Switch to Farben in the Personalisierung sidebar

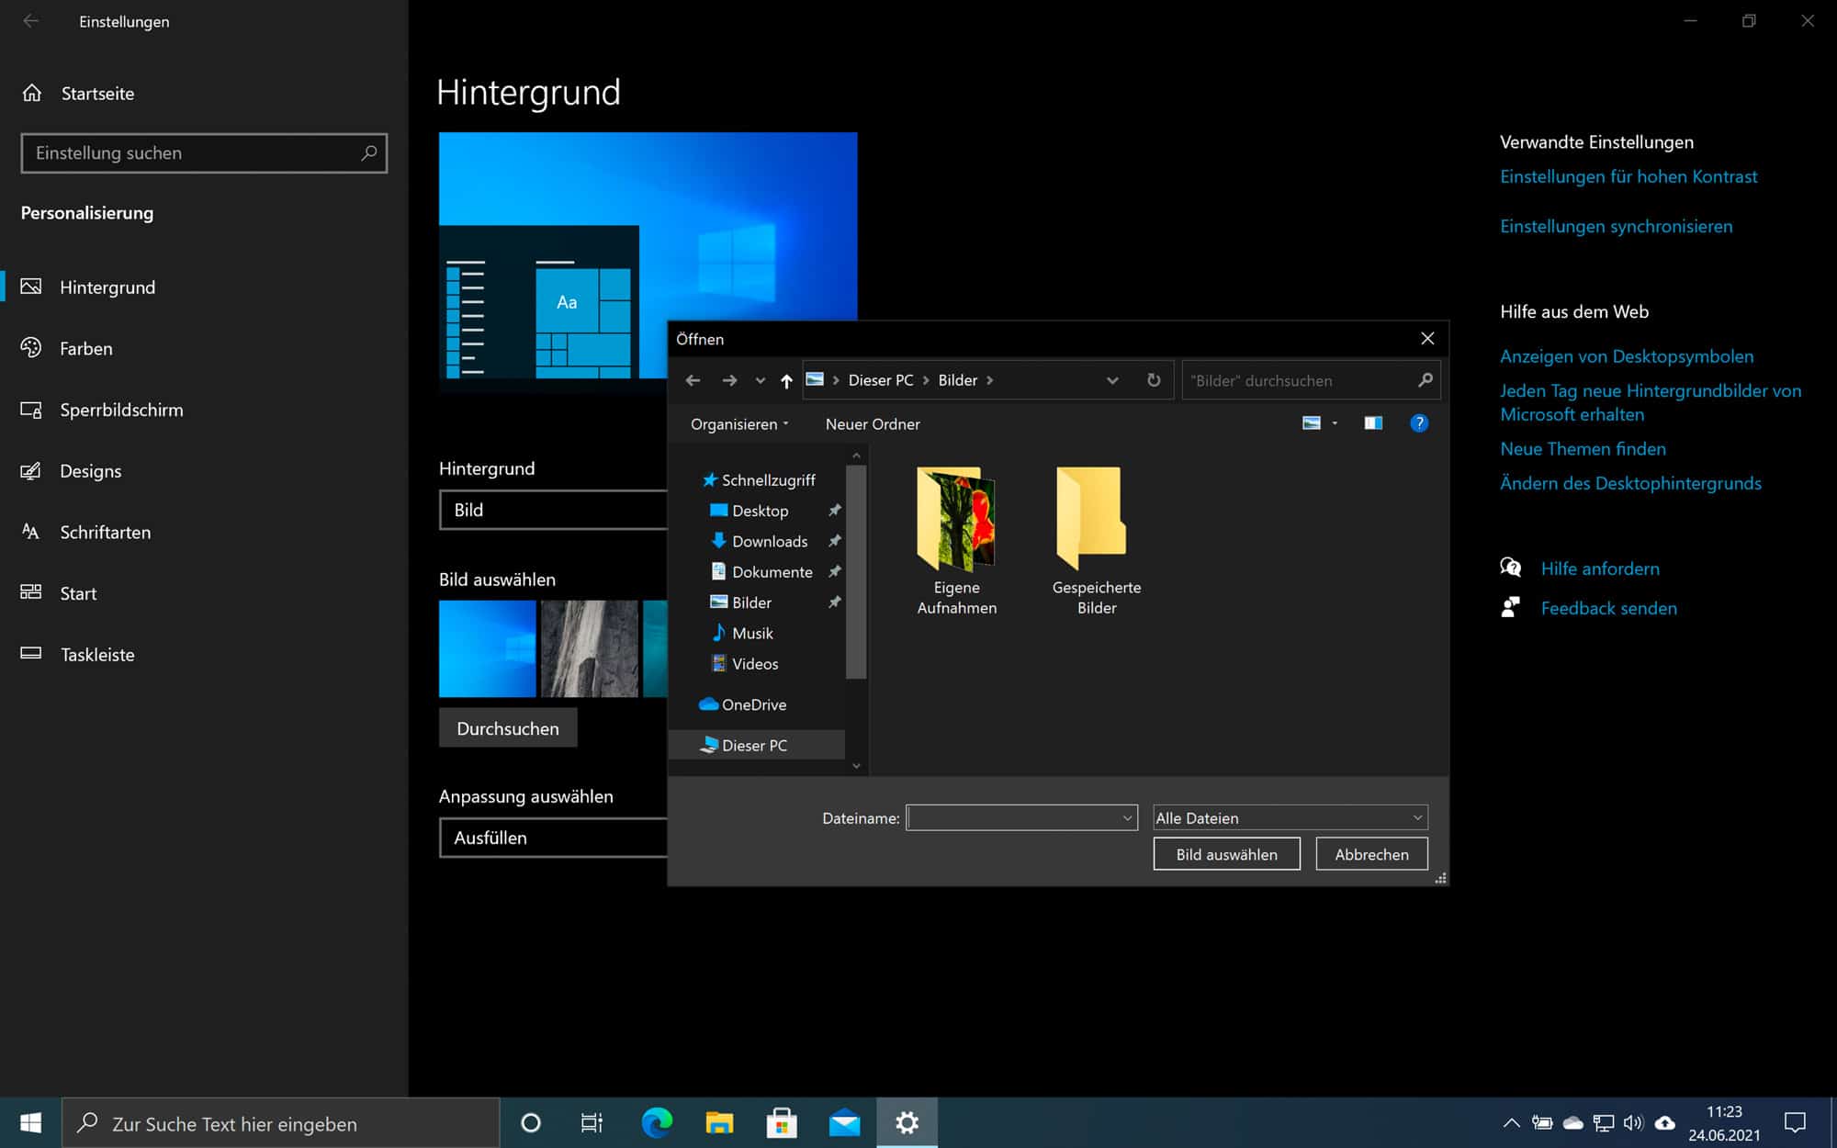click(86, 348)
